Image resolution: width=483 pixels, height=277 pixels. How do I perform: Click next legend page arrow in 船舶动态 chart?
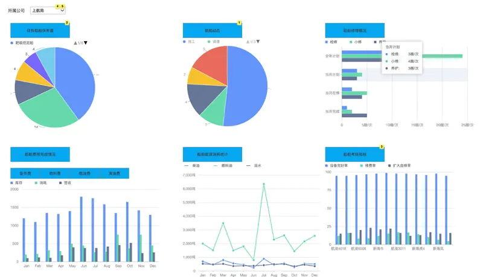pos(258,41)
